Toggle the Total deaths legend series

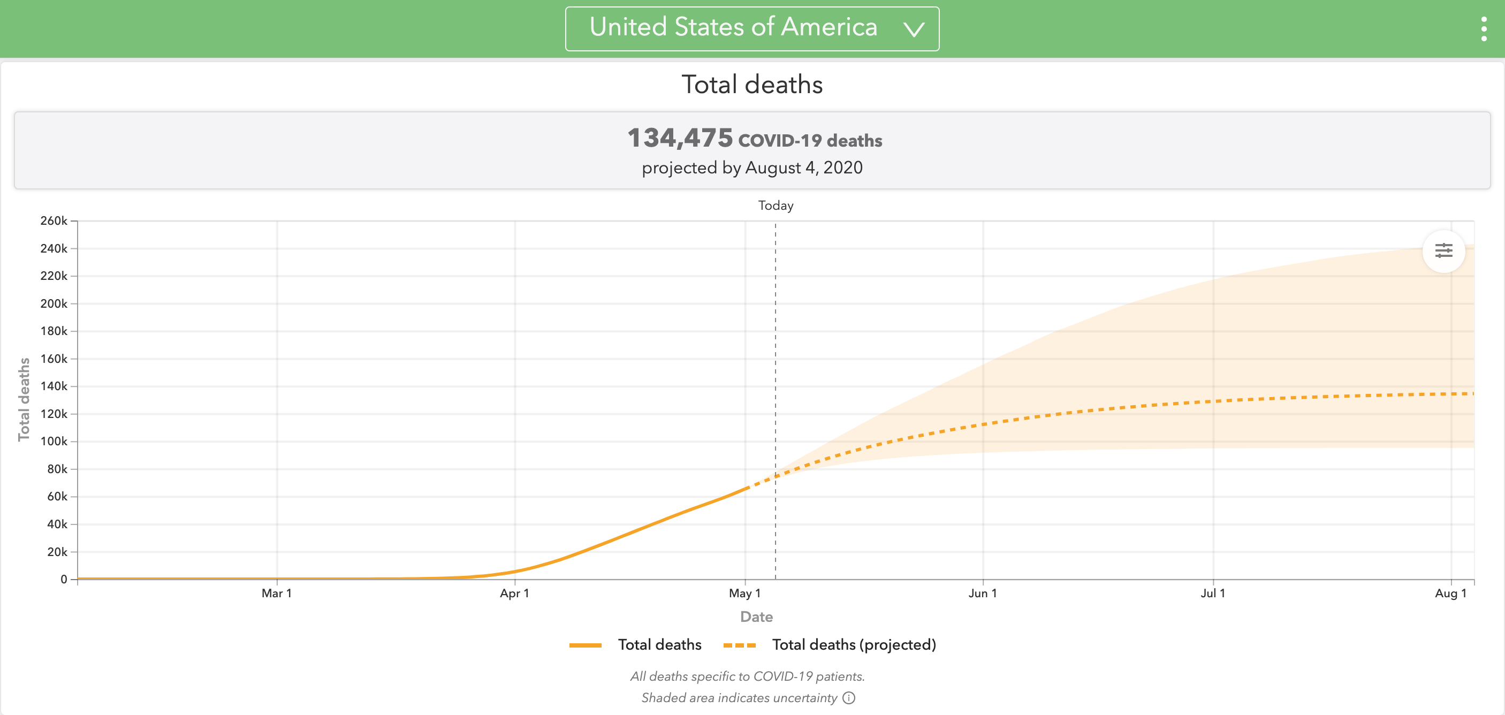tap(659, 644)
